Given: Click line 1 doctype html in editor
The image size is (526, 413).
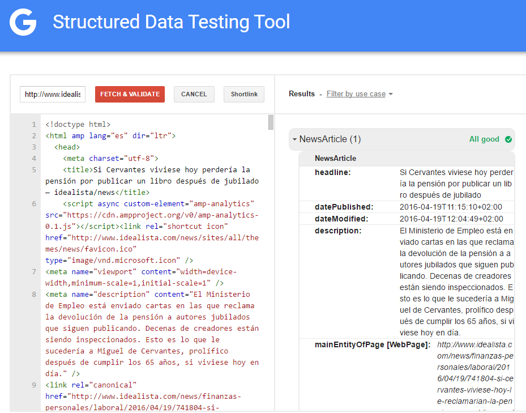Looking at the screenshot, I should 78,124.
